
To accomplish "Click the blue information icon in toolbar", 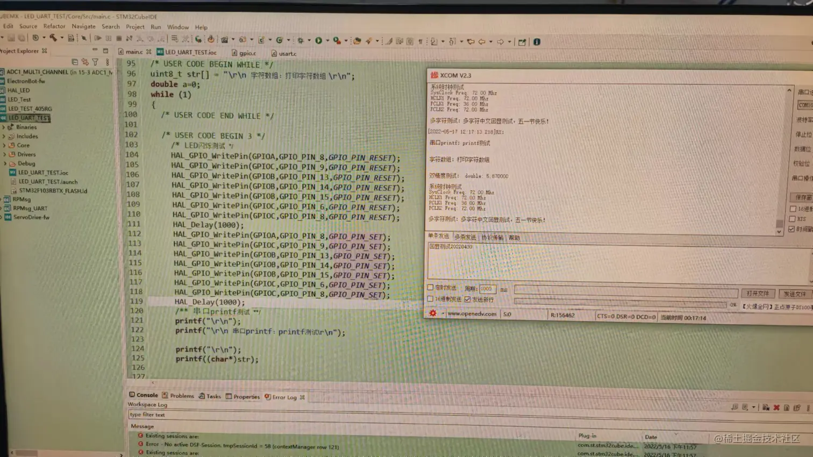I will pyautogui.click(x=537, y=42).
